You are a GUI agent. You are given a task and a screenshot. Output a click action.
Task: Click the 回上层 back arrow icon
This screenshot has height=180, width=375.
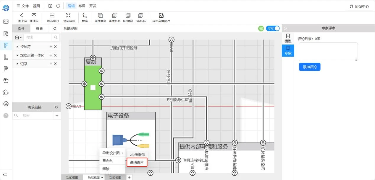[22, 15]
